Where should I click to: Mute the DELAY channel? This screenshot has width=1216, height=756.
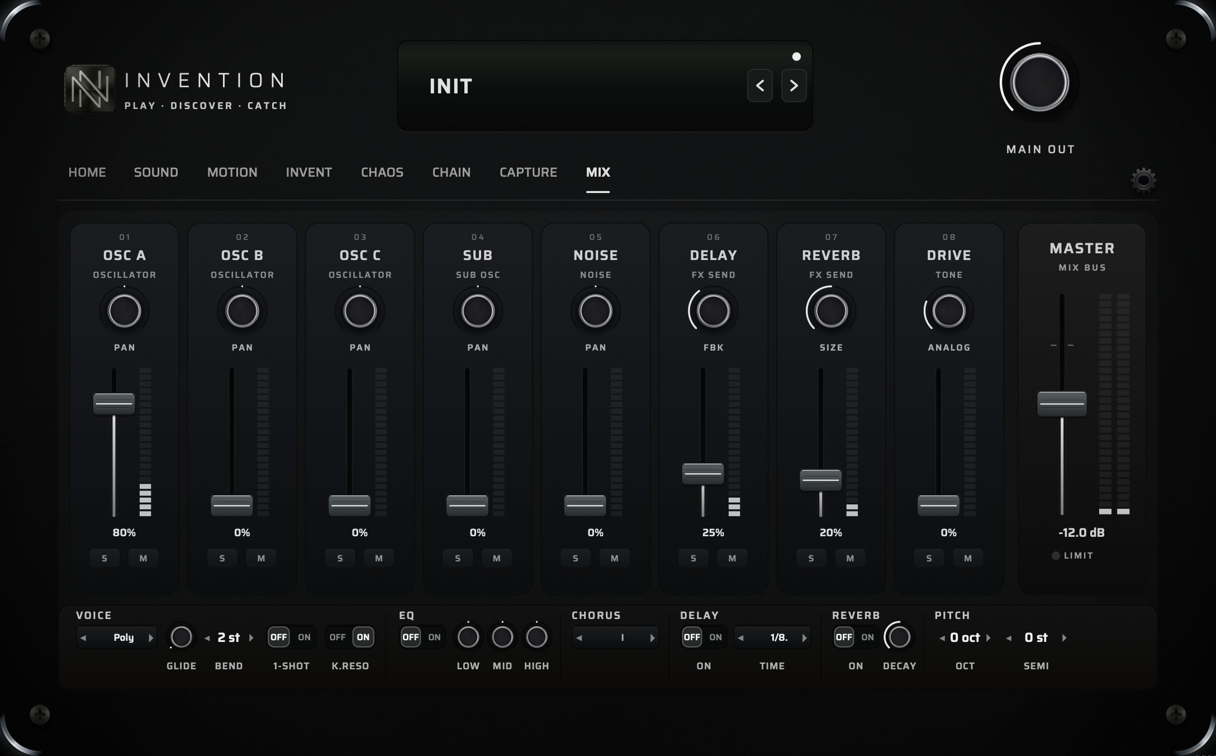(733, 558)
